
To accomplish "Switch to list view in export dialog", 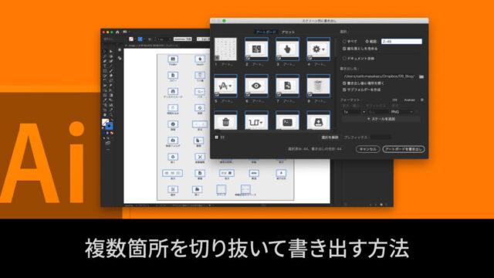I will click(x=222, y=137).
